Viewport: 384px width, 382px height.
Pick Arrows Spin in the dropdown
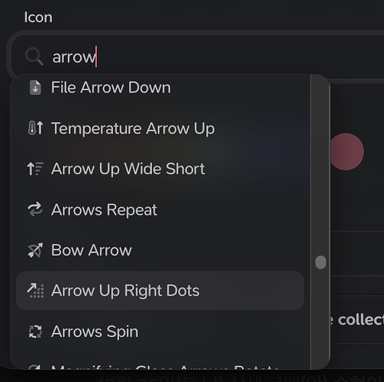coord(160,332)
